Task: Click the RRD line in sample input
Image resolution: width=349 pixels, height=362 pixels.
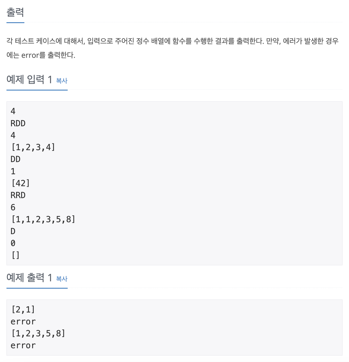Action: click(x=18, y=195)
